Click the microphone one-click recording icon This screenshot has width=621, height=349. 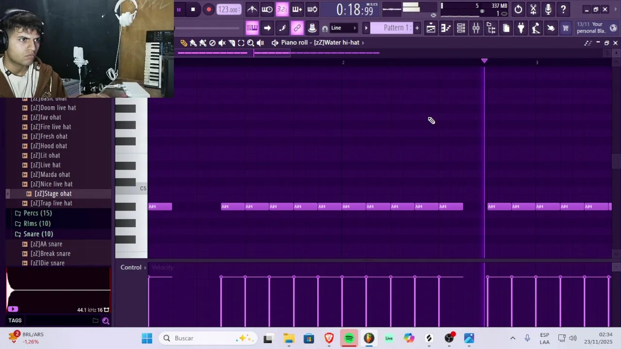click(548, 9)
